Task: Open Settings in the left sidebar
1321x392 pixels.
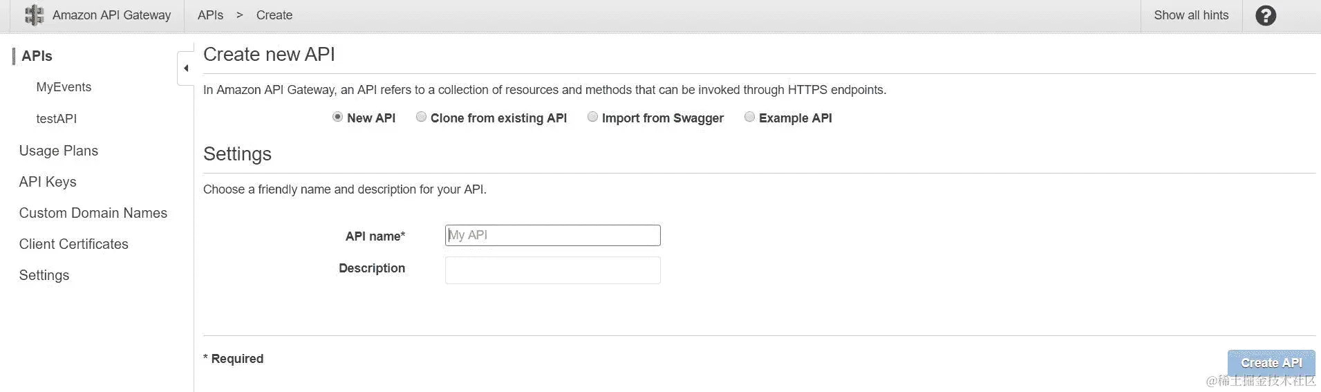Action: [x=44, y=275]
